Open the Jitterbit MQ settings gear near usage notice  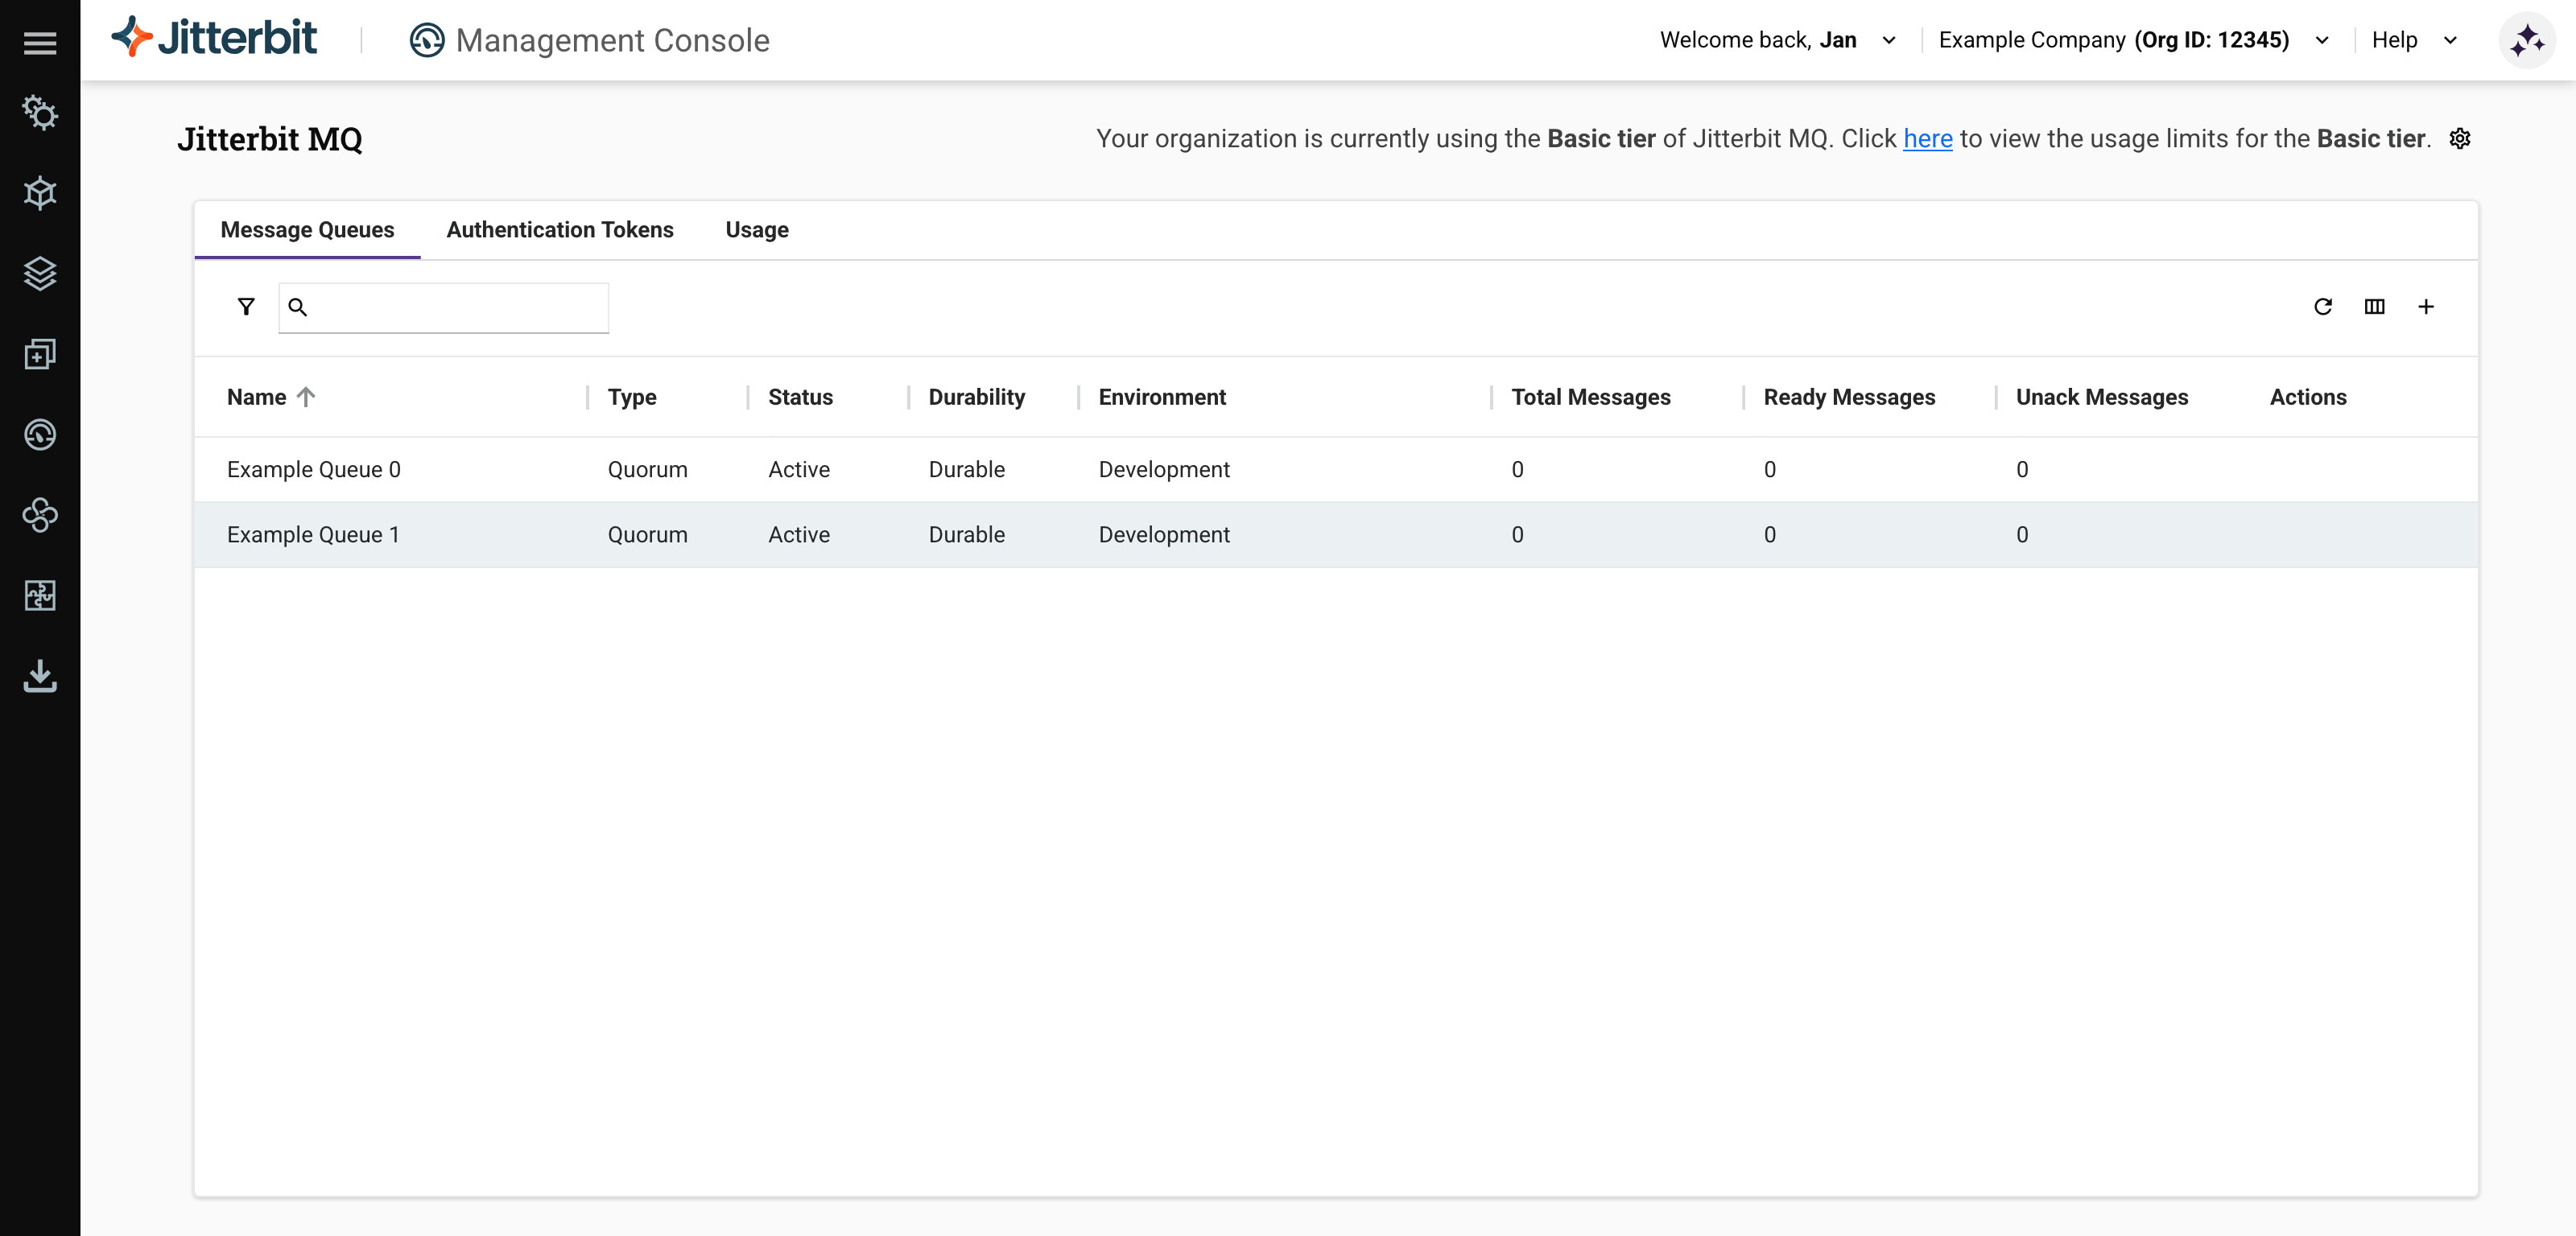2460,139
